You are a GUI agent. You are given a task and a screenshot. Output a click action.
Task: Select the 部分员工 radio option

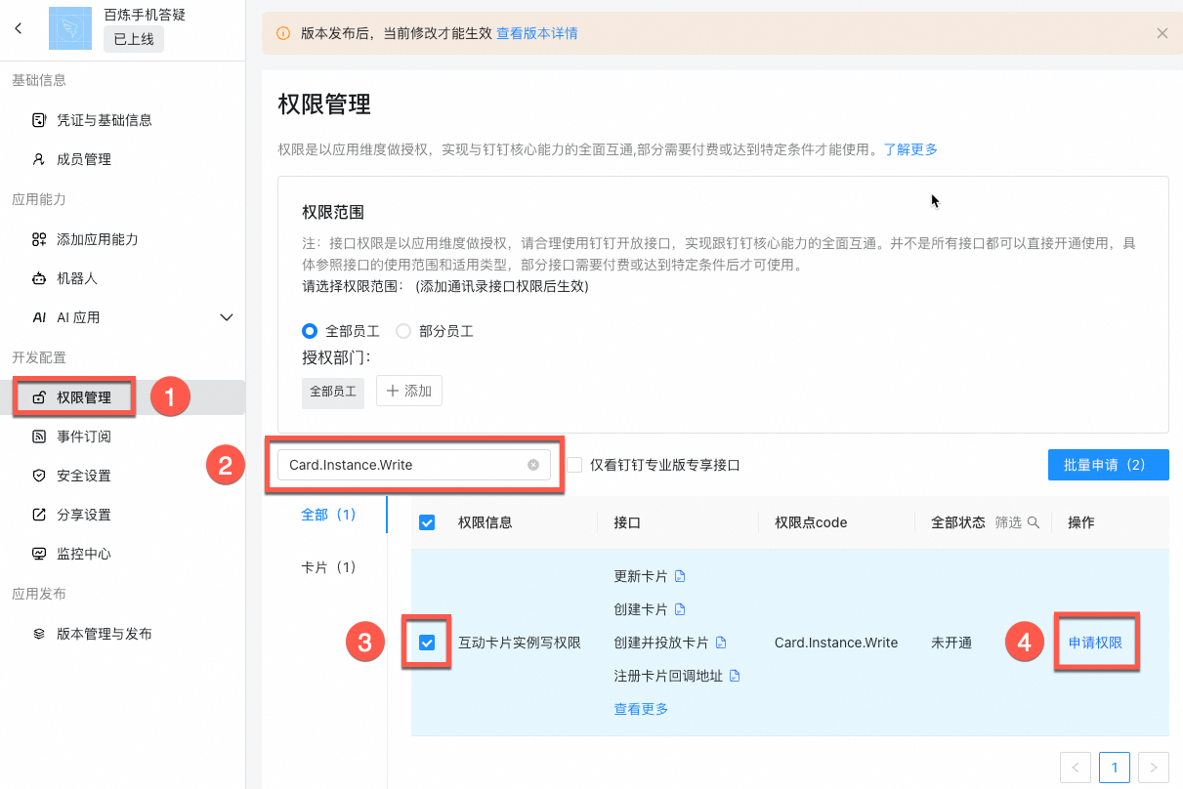[x=403, y=330]
